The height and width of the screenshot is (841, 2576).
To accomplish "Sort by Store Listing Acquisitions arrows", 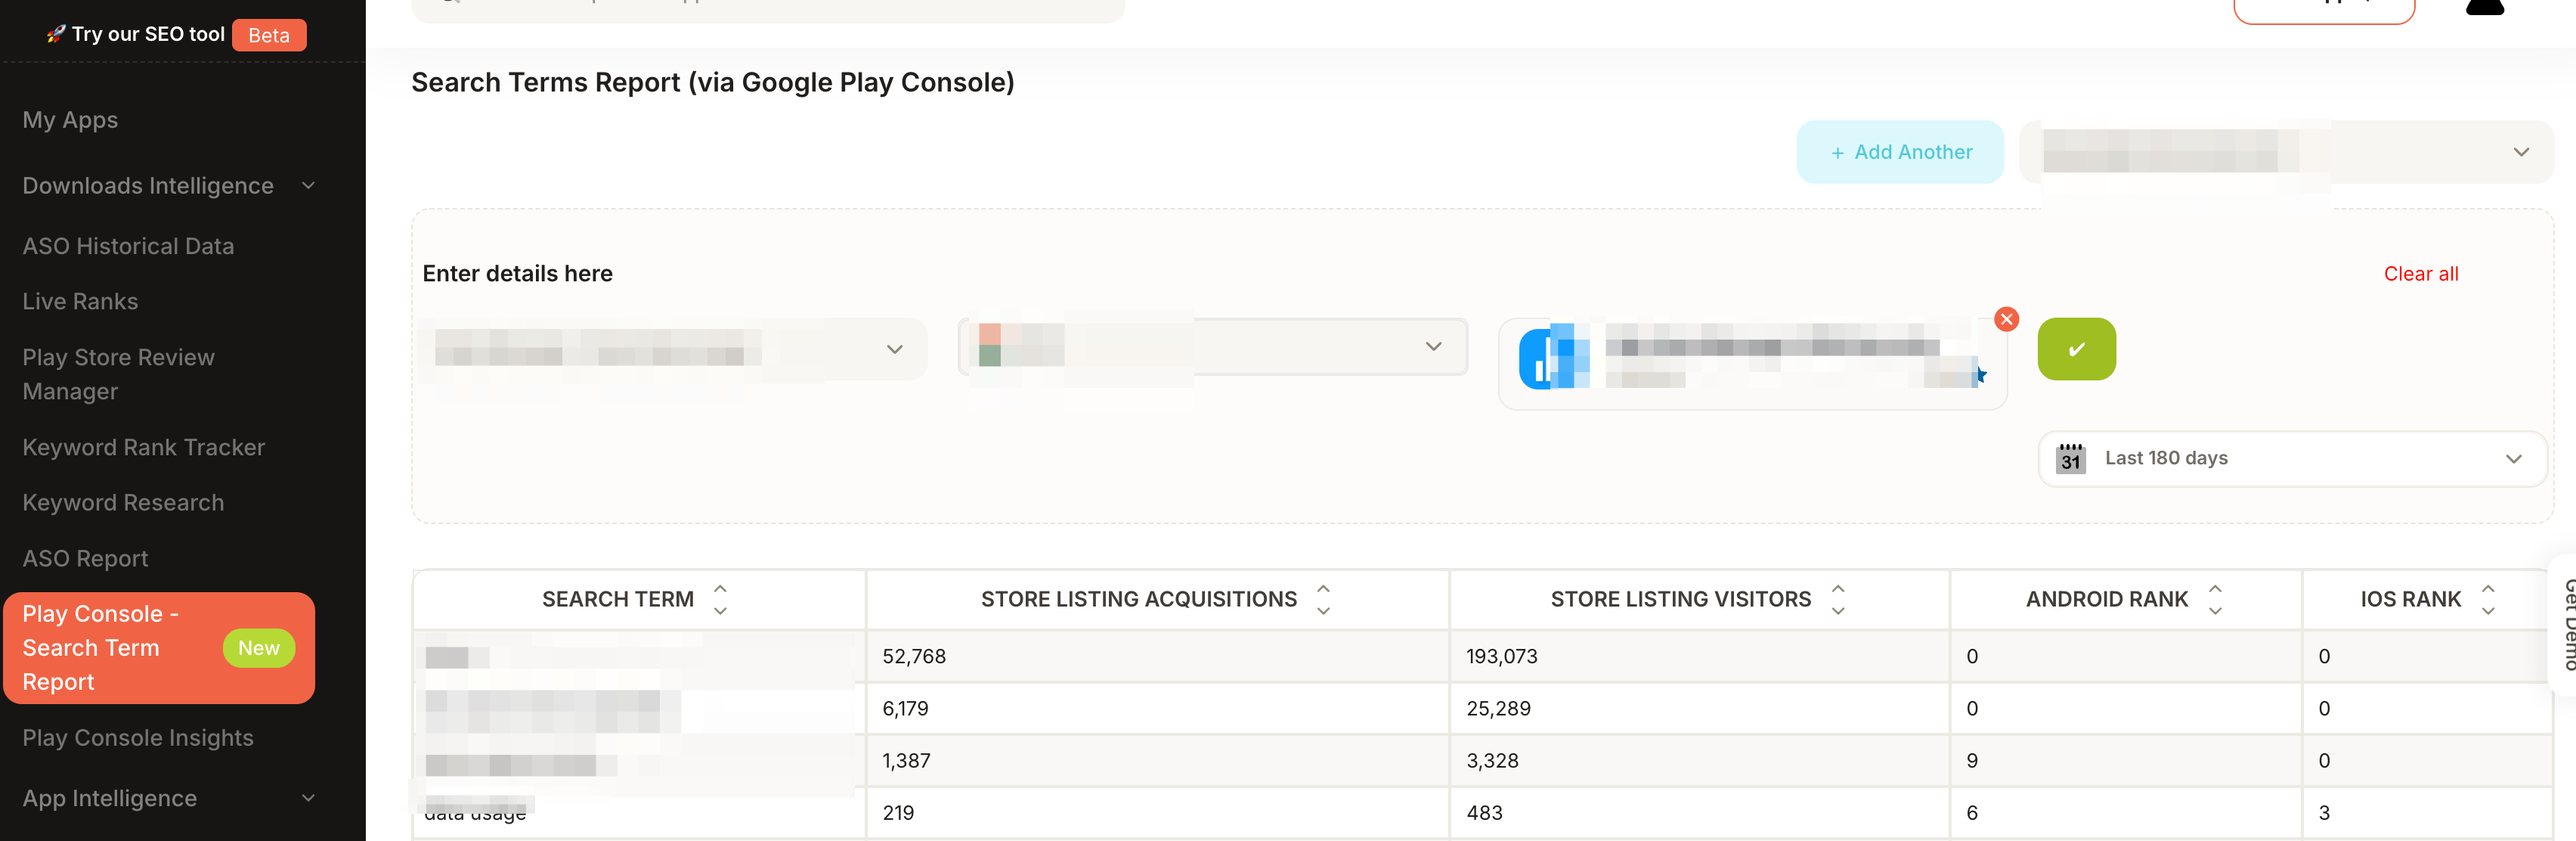I will [x=1323, y=599].
